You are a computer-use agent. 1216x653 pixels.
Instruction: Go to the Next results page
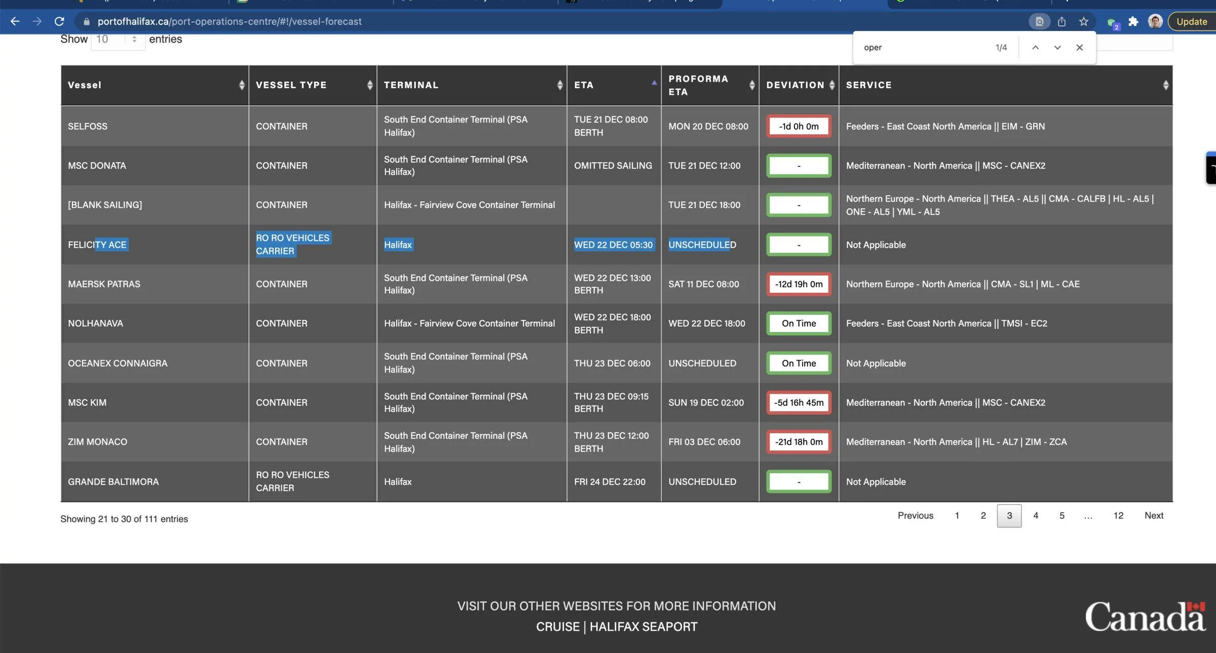pyautogui.click(x=1154, y=516)
